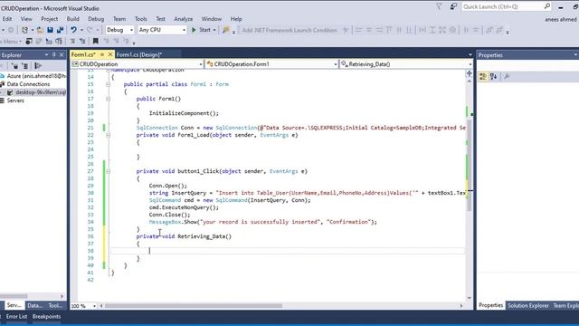Open the Tools menu

coord(141,19)
